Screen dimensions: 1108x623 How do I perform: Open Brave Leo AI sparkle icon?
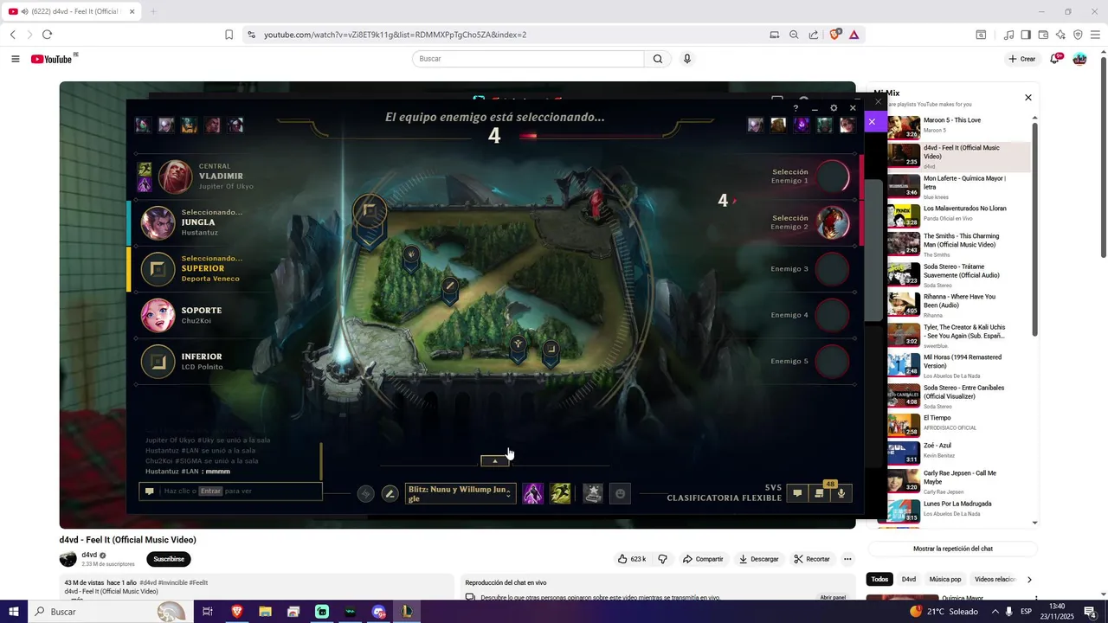(1060, 35)
